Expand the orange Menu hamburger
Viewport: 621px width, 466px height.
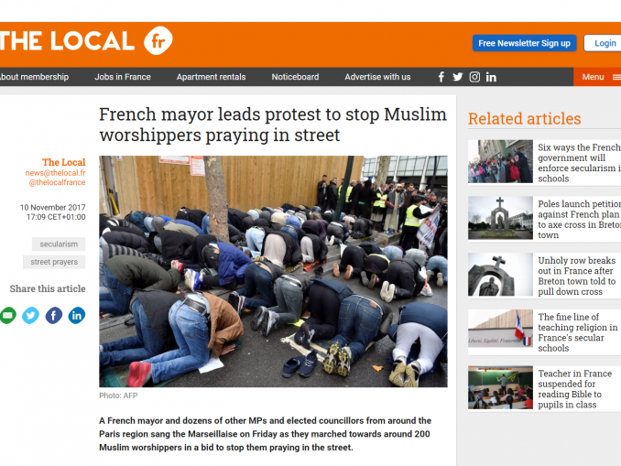(597, 77)
